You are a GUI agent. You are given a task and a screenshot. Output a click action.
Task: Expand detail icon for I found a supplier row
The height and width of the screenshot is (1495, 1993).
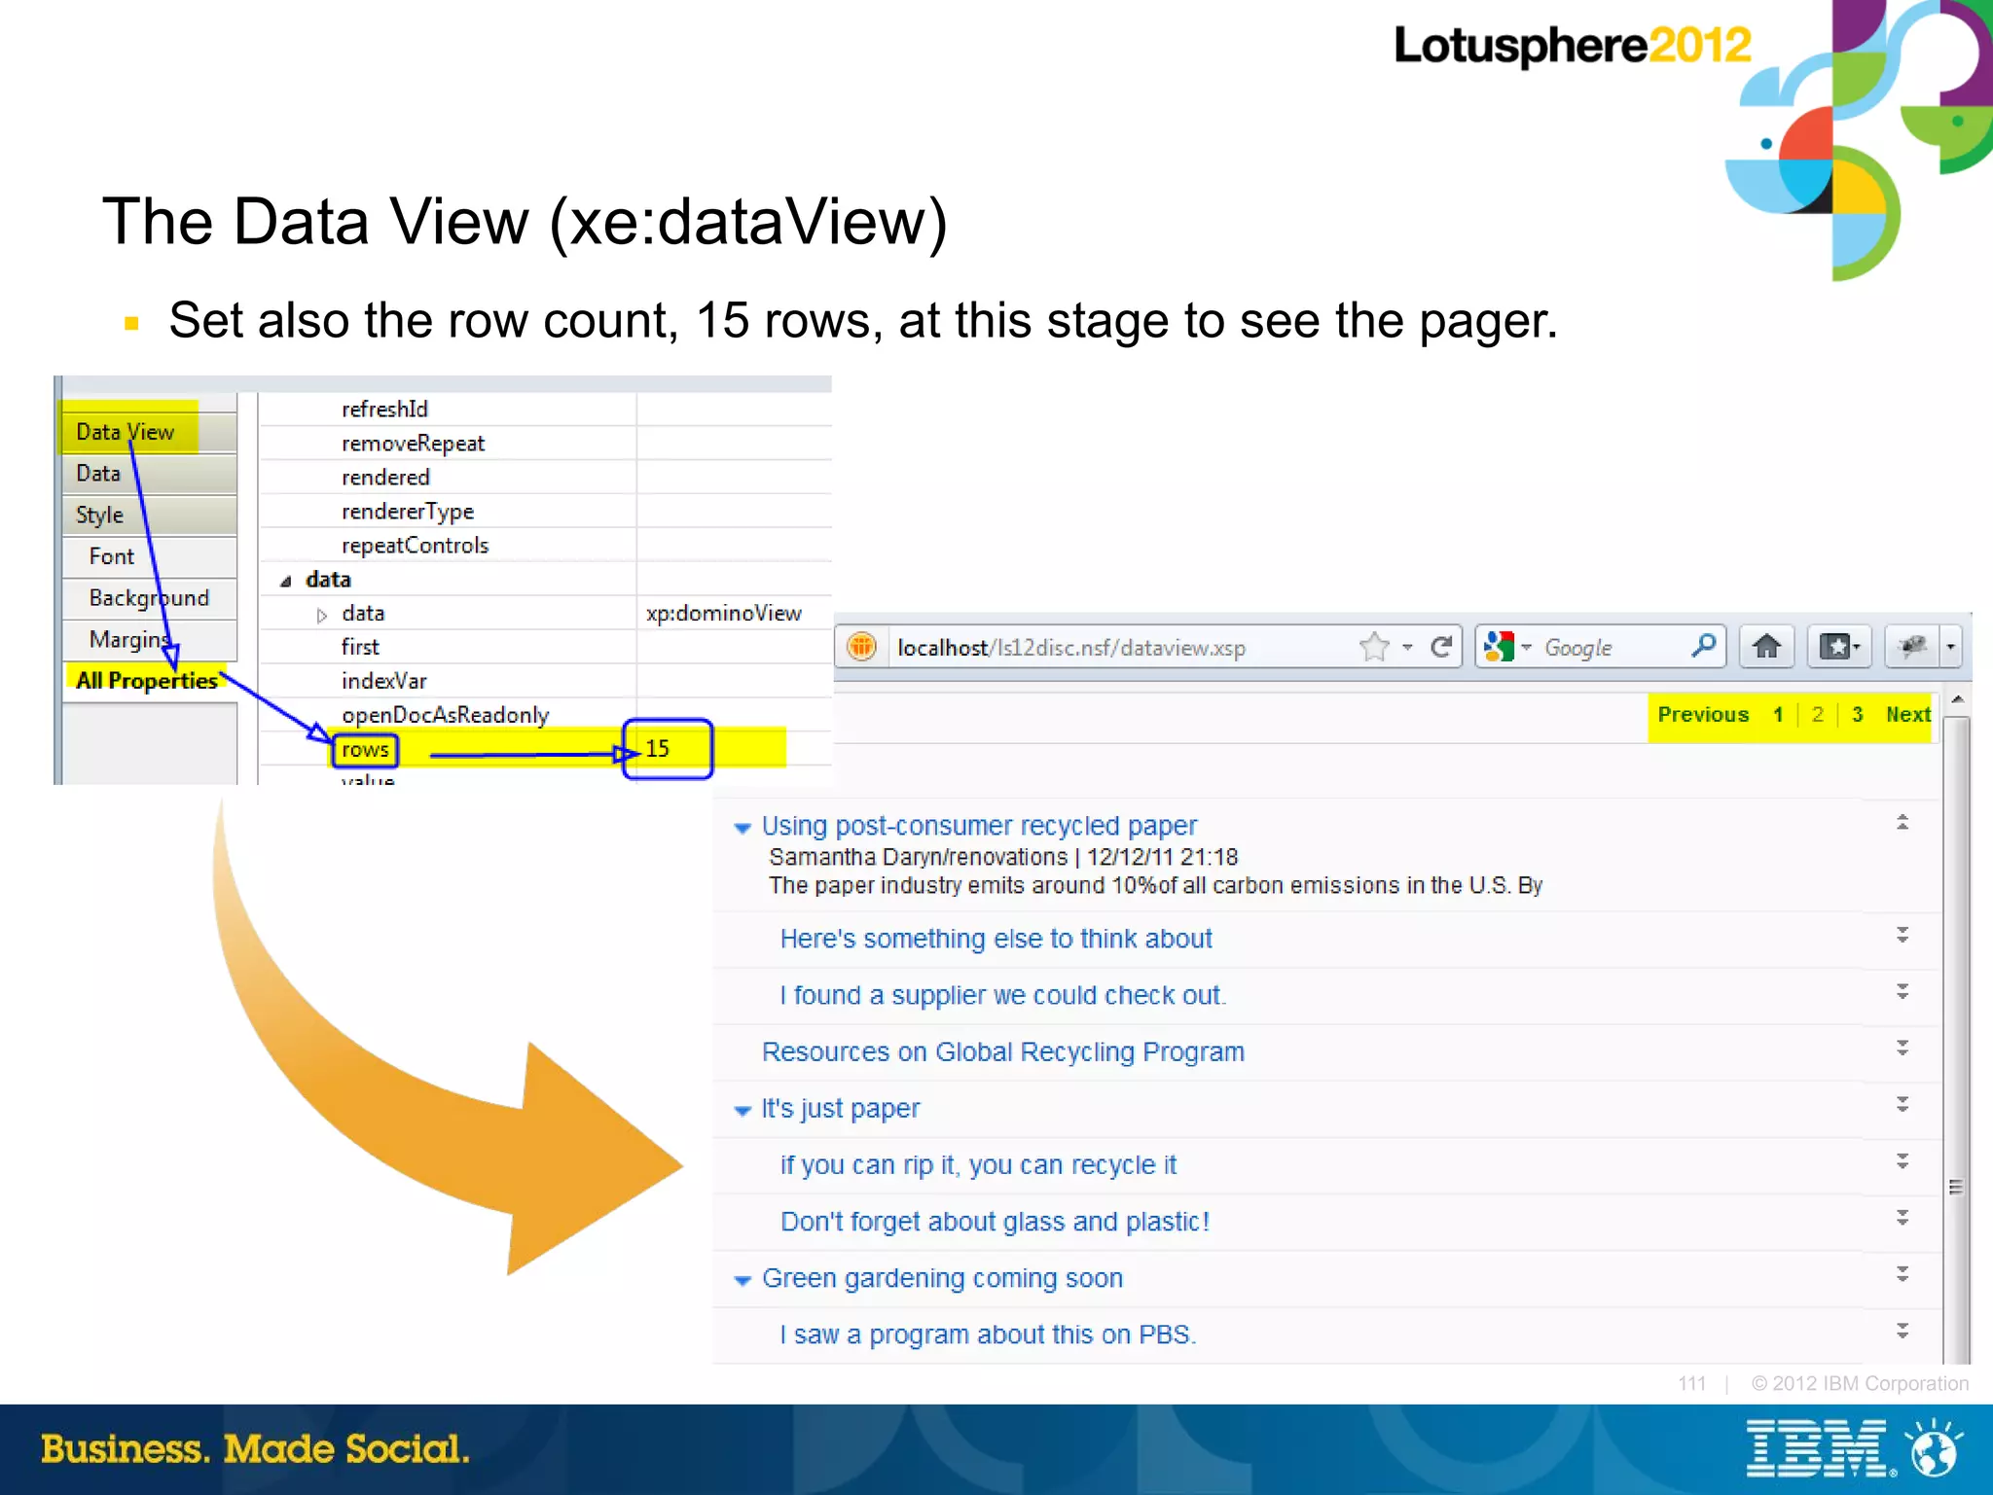(1902, 992)
